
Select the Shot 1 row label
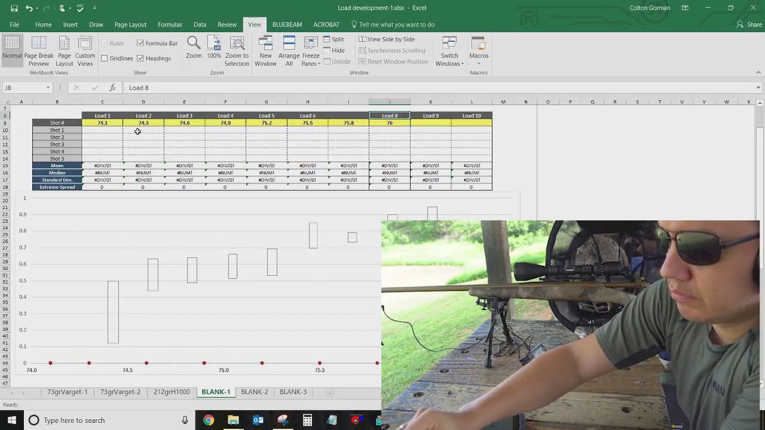57,130
